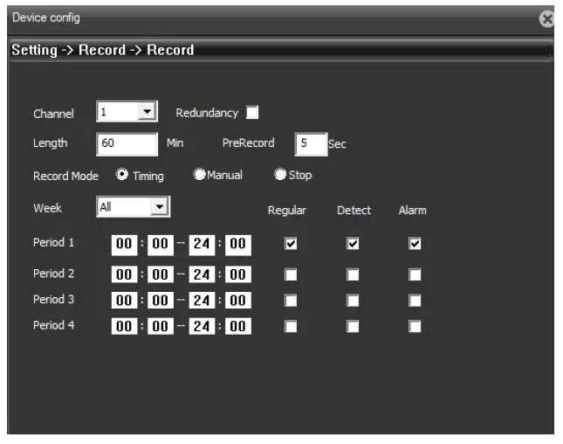Check Regular for Period 4
The width and height of the screenshot is (563, 444).
click(x=291, y=326)
